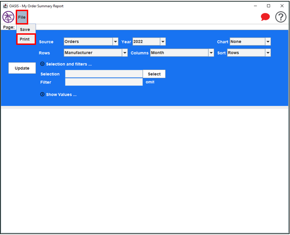The image size is (290, 235).
Task: Minimize the OASIS window
Action: coord(255,6)
